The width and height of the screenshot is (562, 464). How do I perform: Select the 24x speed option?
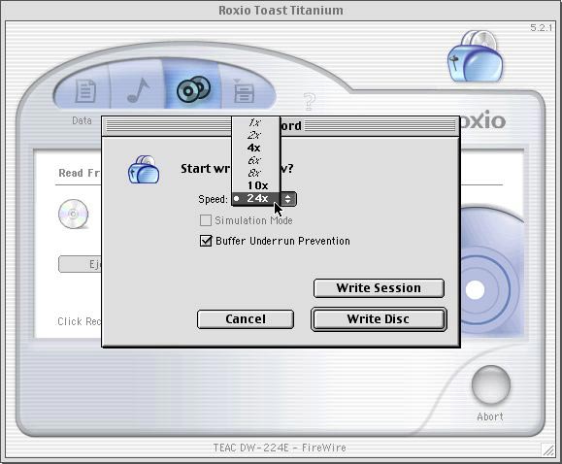(x=255, y=198)
